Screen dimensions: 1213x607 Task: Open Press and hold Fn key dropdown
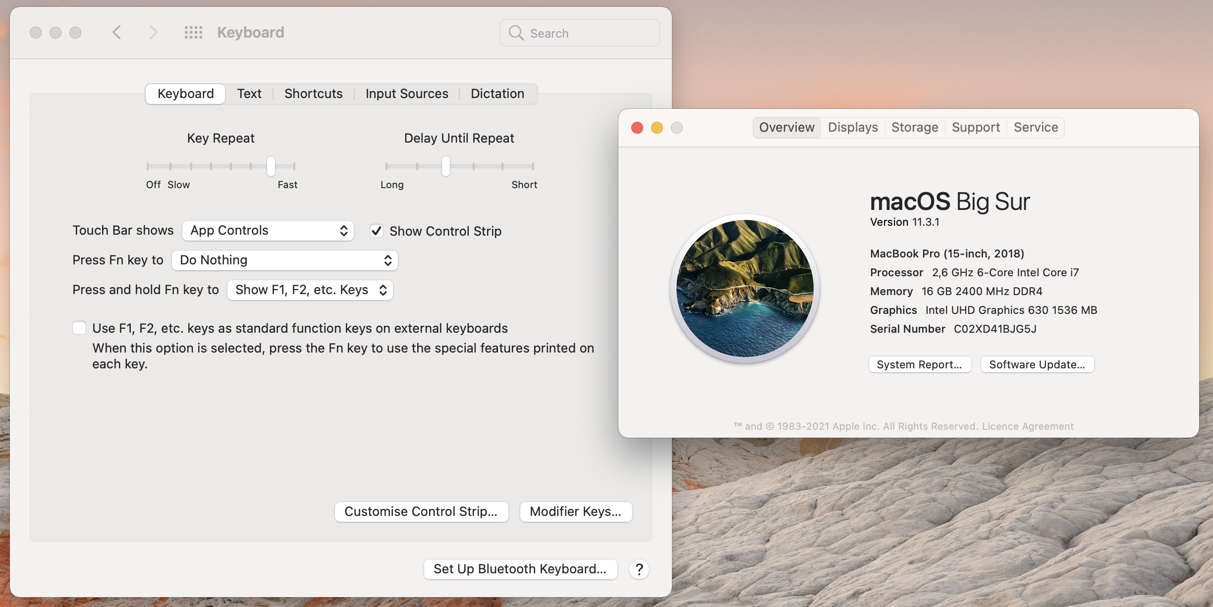click(310, 290)
